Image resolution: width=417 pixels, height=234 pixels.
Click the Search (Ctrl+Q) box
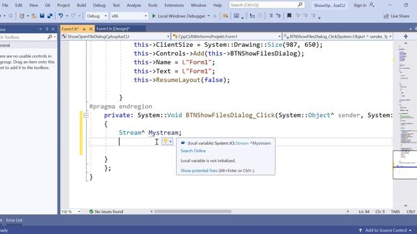[x=266, y=5]
